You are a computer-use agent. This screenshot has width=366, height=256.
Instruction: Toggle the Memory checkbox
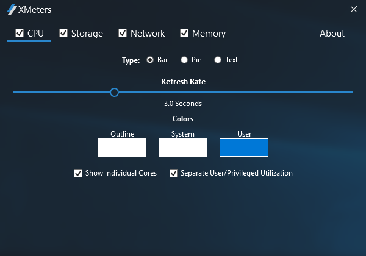click(x=184, y=33)
